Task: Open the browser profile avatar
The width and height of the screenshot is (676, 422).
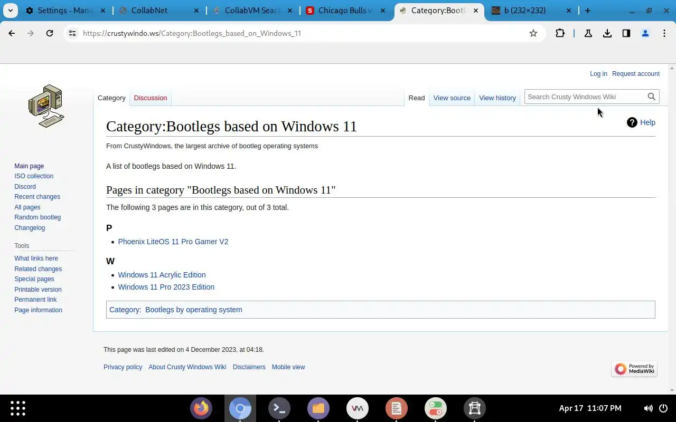Action: [645, 33]
